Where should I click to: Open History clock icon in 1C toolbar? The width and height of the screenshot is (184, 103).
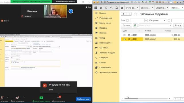point(106,8)
